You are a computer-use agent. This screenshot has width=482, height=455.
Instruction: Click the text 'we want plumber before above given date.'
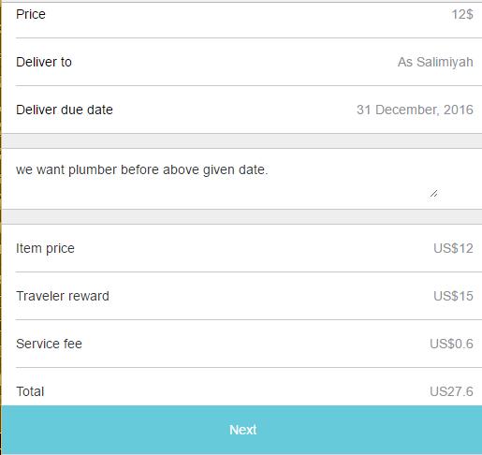(142, 169)
